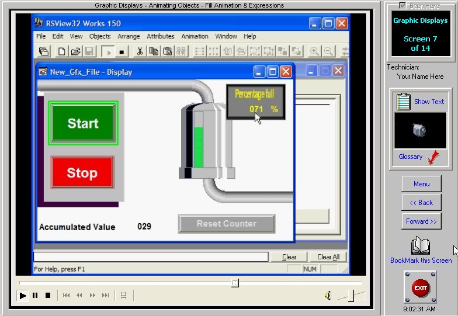Create a new display with the New icon
Screen dimensions: 458x316
tap(61, 51)
